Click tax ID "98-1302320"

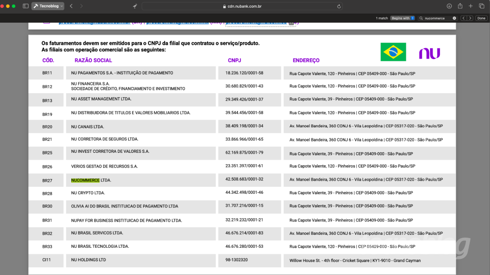(x=237, y=260)
